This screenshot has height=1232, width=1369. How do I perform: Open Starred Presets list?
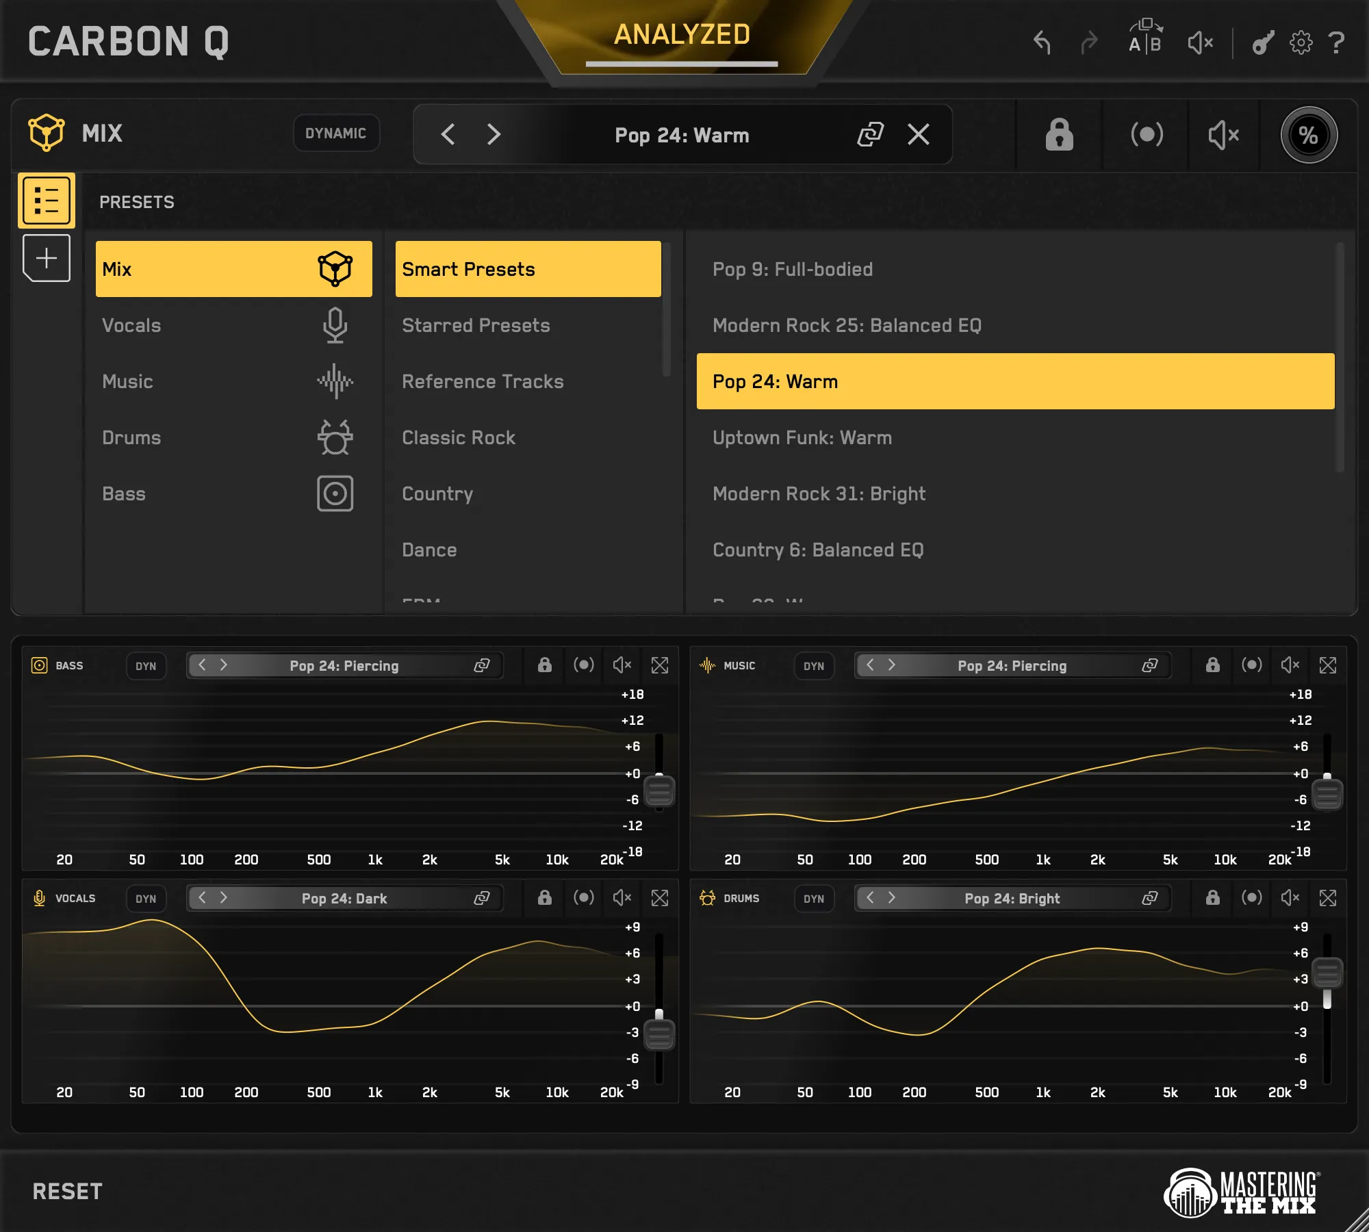tap(528, 325)
